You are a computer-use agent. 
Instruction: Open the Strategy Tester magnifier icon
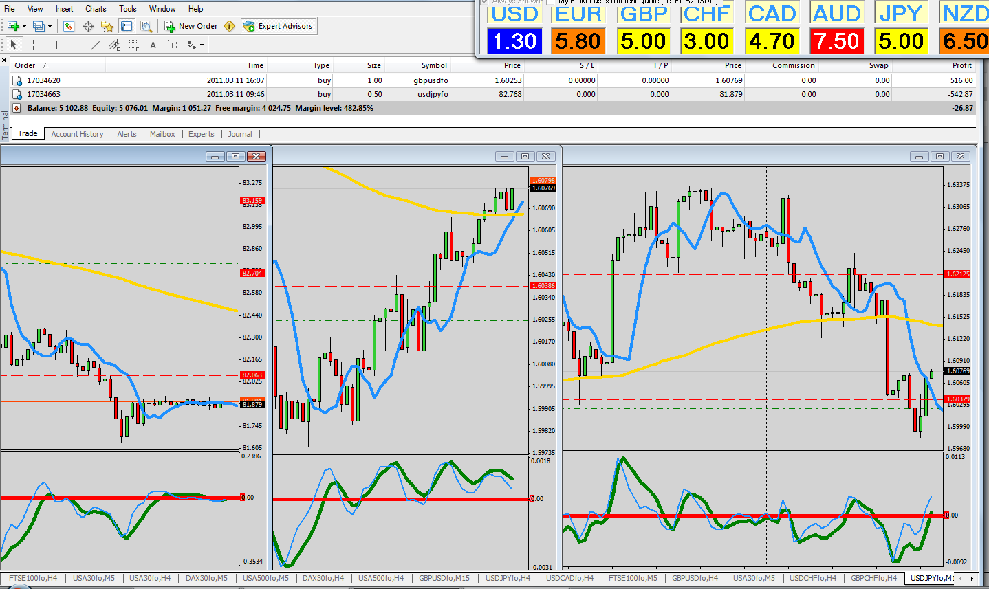coord(146,26)
